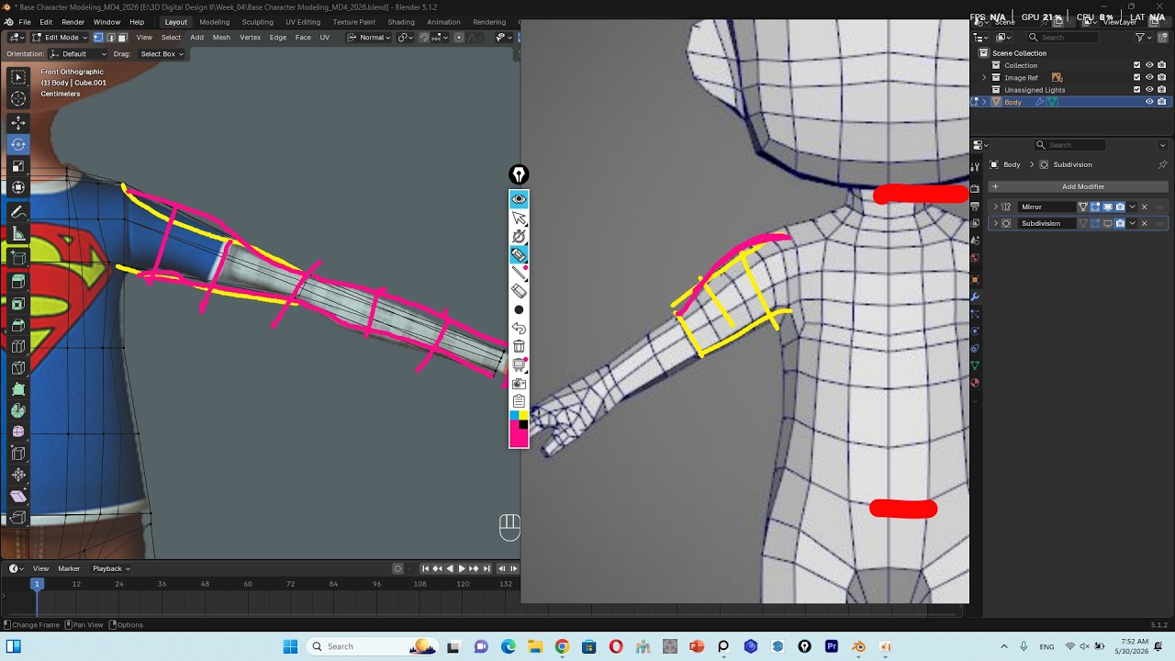This screenshot has width=1175, height=661.
Task: Toggle Mirror modifier viewport display
Action: pyautogui.click(x=1107, y=207)
